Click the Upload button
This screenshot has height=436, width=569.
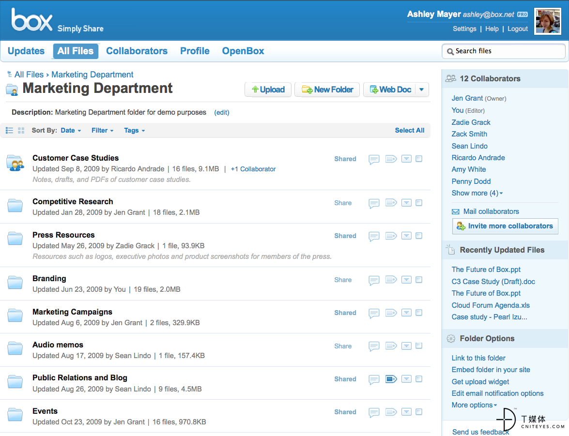tap(268, 90)
